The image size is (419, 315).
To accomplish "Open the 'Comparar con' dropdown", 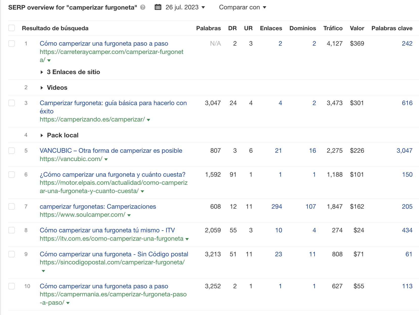I will point(242,7).
